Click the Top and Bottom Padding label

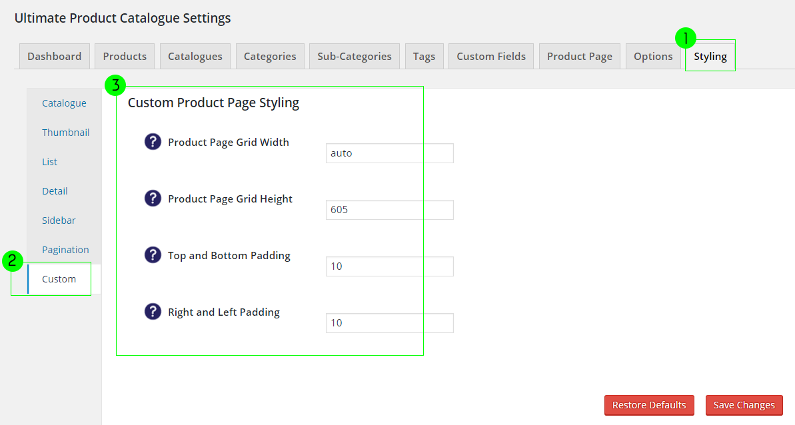(229, 256)
